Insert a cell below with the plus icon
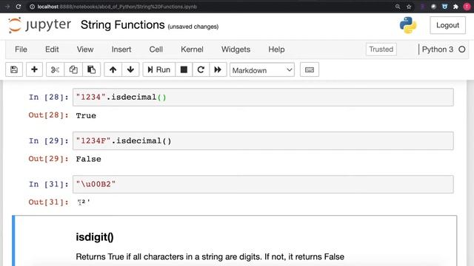 point(34,70)
